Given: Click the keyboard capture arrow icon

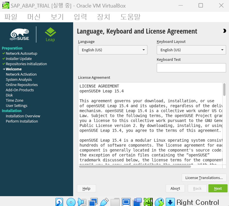Looking at the screenshot, I should pos(170,202).
